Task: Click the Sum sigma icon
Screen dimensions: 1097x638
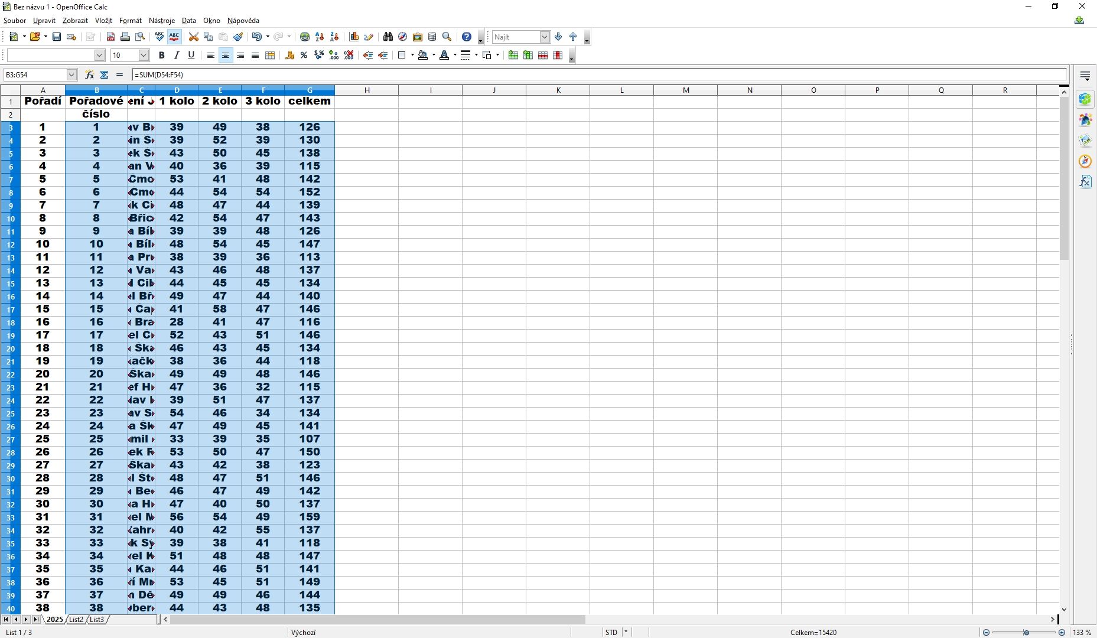Action: 105,75
